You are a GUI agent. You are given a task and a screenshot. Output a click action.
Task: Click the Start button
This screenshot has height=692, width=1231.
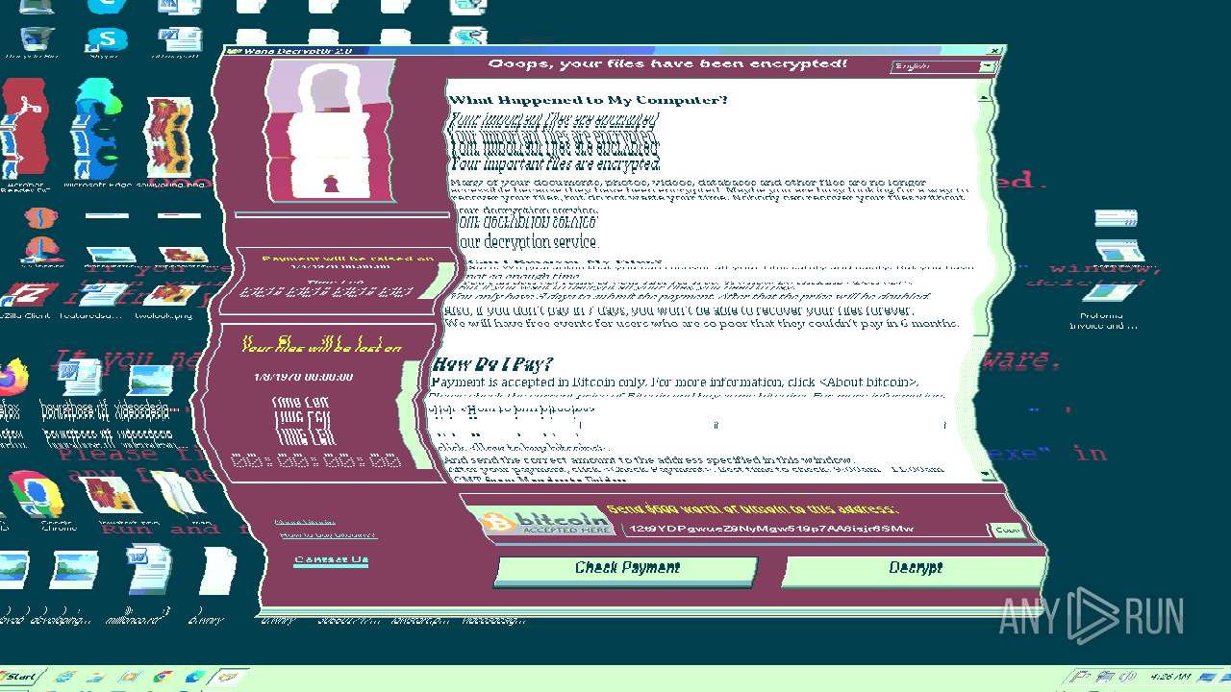click(21, 678)
